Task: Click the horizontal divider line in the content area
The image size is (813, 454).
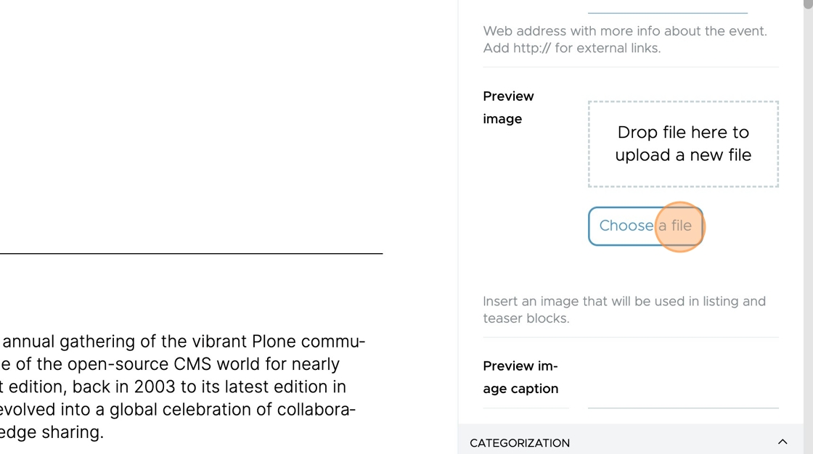Action: [192, 253]
